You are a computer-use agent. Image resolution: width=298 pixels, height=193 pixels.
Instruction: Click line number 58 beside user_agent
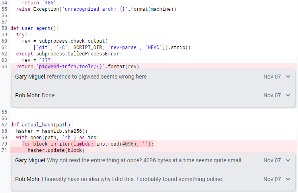click(x=4, y=28)
